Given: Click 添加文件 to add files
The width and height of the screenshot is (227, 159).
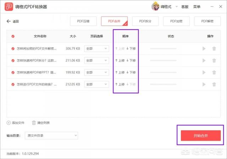Looking at the screenshot, I should tap(16, 123).
